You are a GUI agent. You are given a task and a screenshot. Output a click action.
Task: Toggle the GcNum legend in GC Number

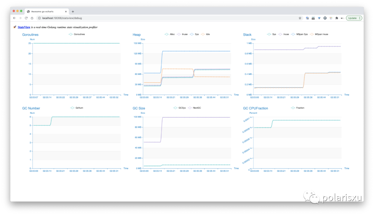click(x=77, y=108)
